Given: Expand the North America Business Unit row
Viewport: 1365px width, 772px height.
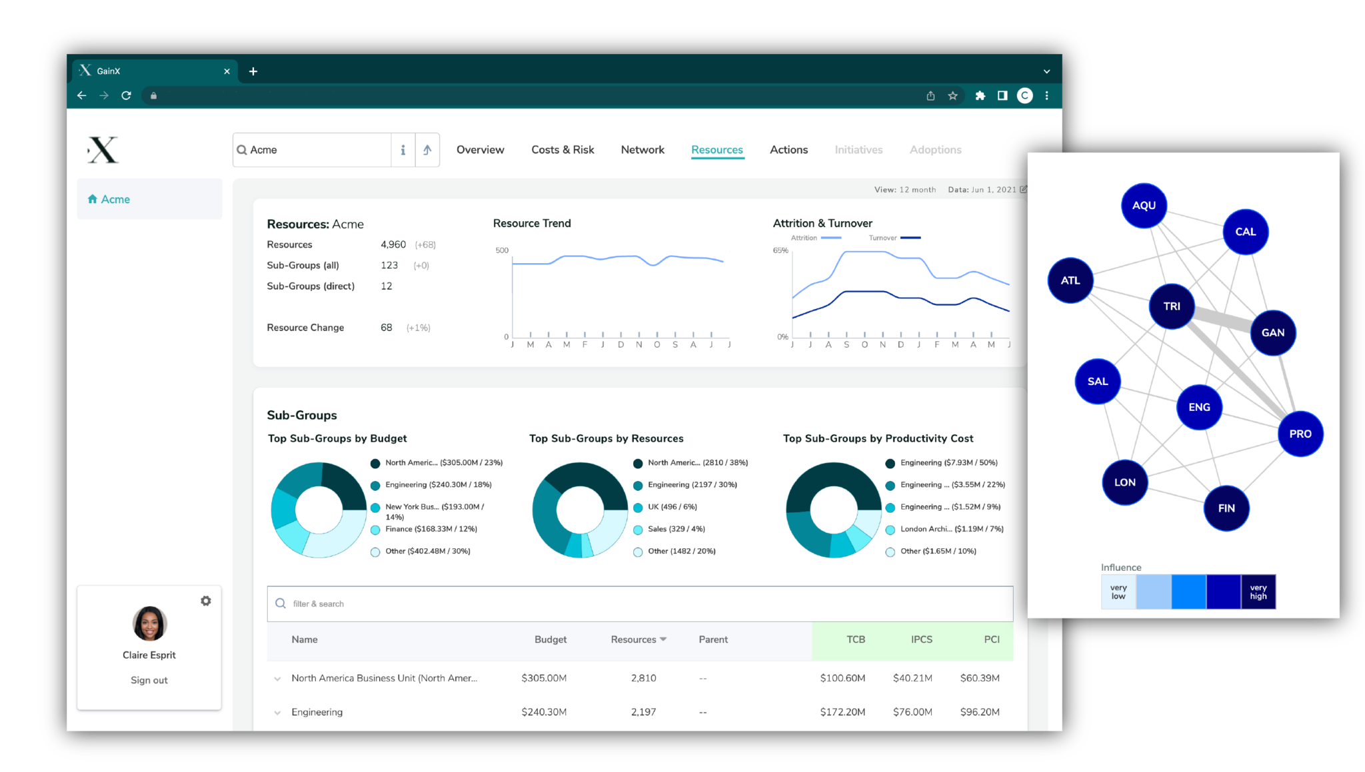Looking at the screenshot, I should (x=277, y=678).
